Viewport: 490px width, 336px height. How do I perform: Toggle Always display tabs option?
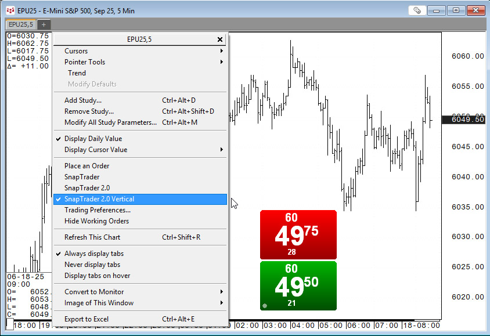[x=140, y=254]
